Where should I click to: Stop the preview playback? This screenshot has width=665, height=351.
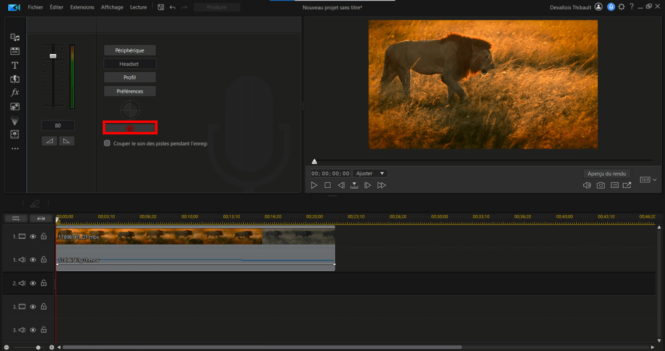tap(328, 185)
